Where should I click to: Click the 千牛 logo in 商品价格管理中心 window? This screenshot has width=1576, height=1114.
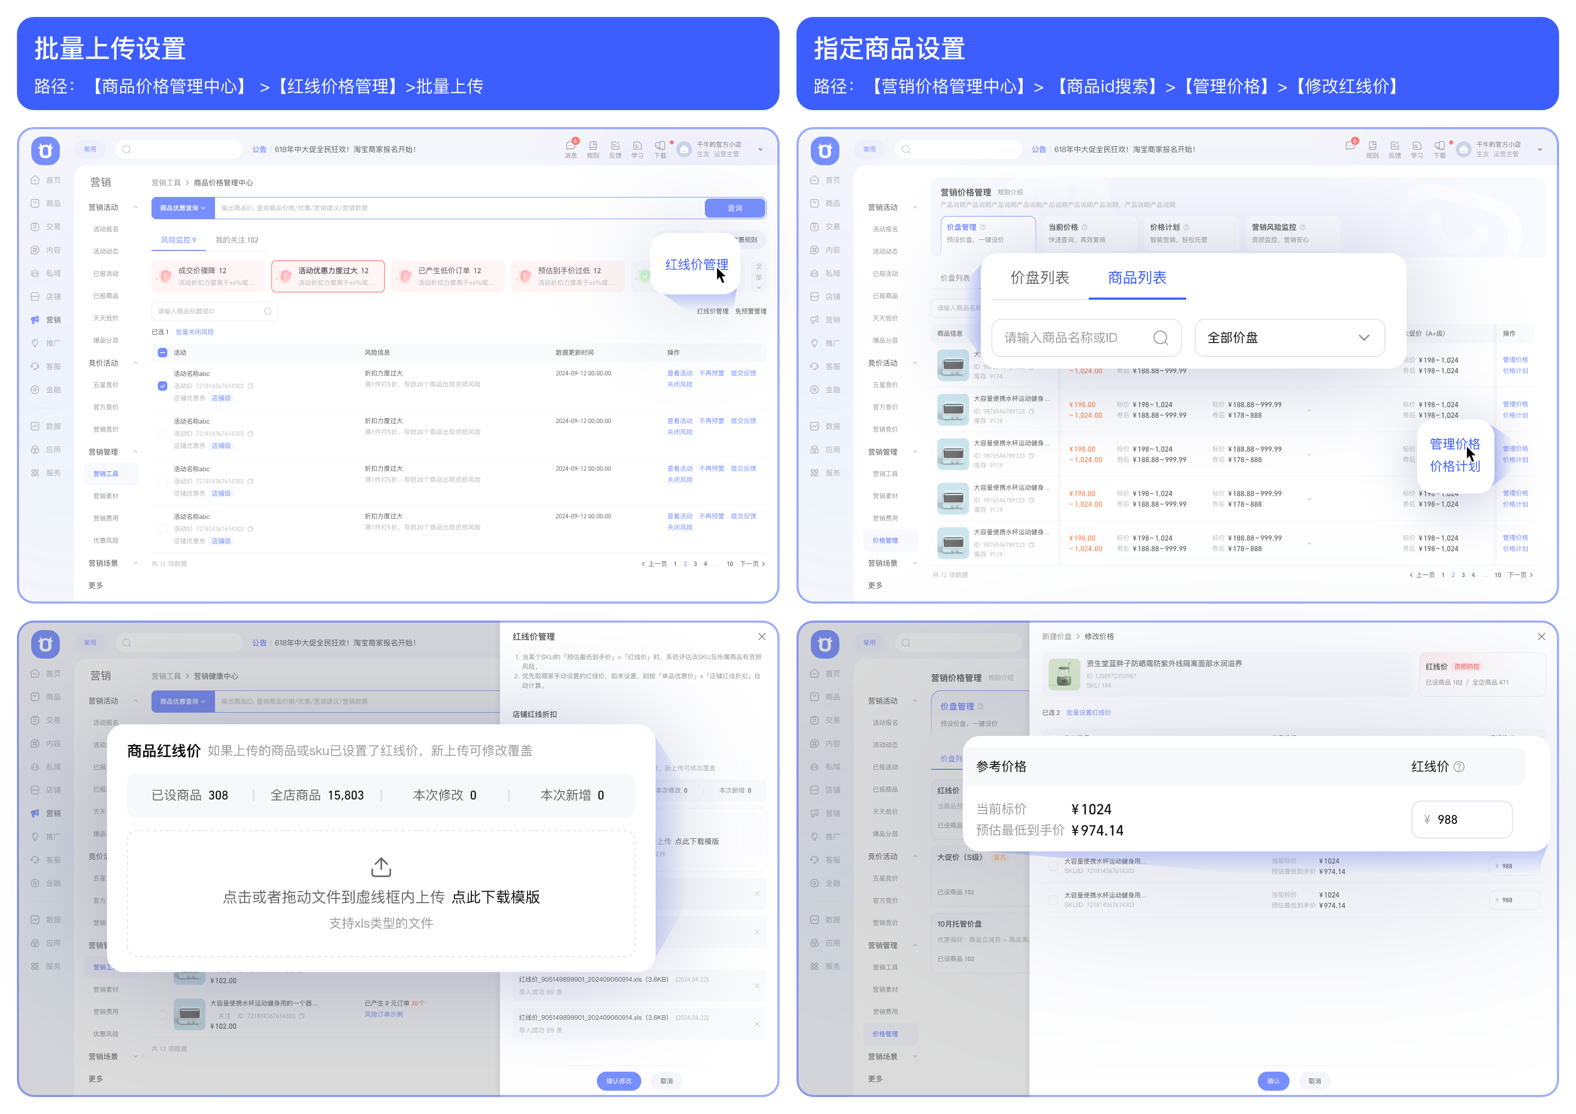[x=46, y=150]
